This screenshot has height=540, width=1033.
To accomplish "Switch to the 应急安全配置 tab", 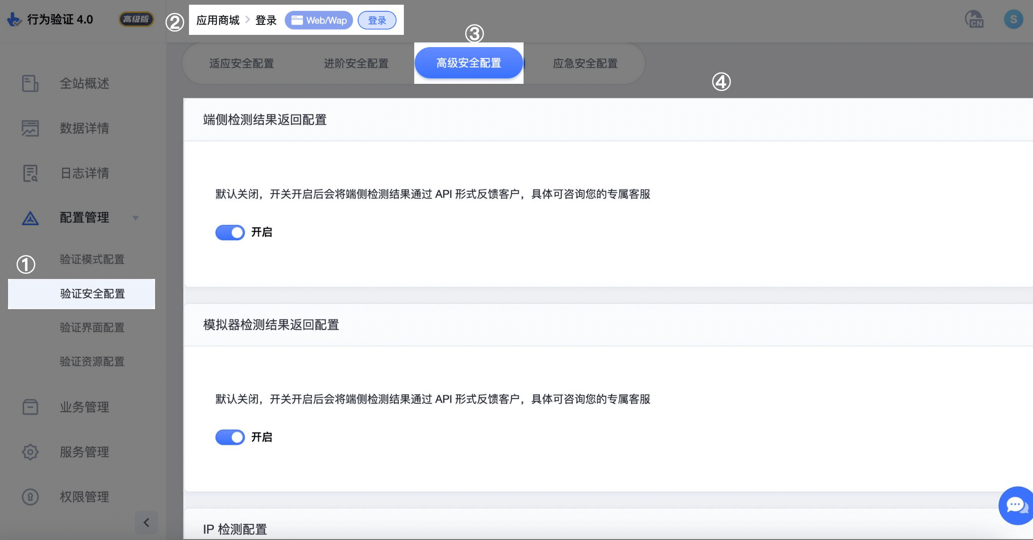I will [x=585, y=63].
